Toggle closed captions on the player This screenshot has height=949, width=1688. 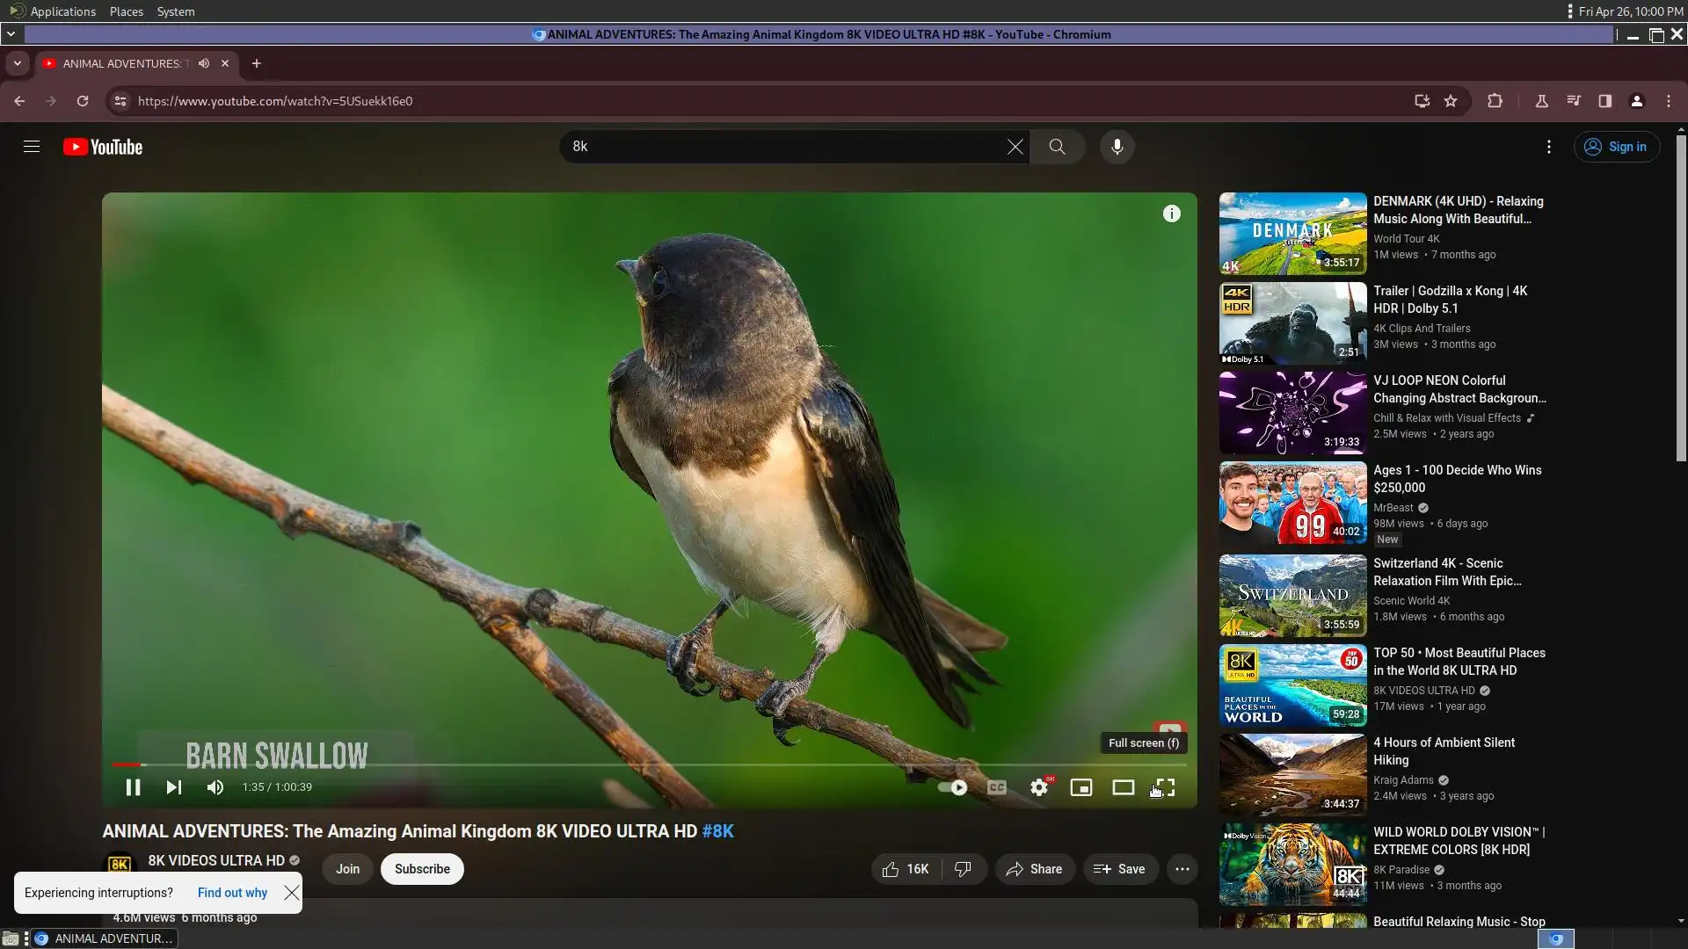(x=996, y=787)
